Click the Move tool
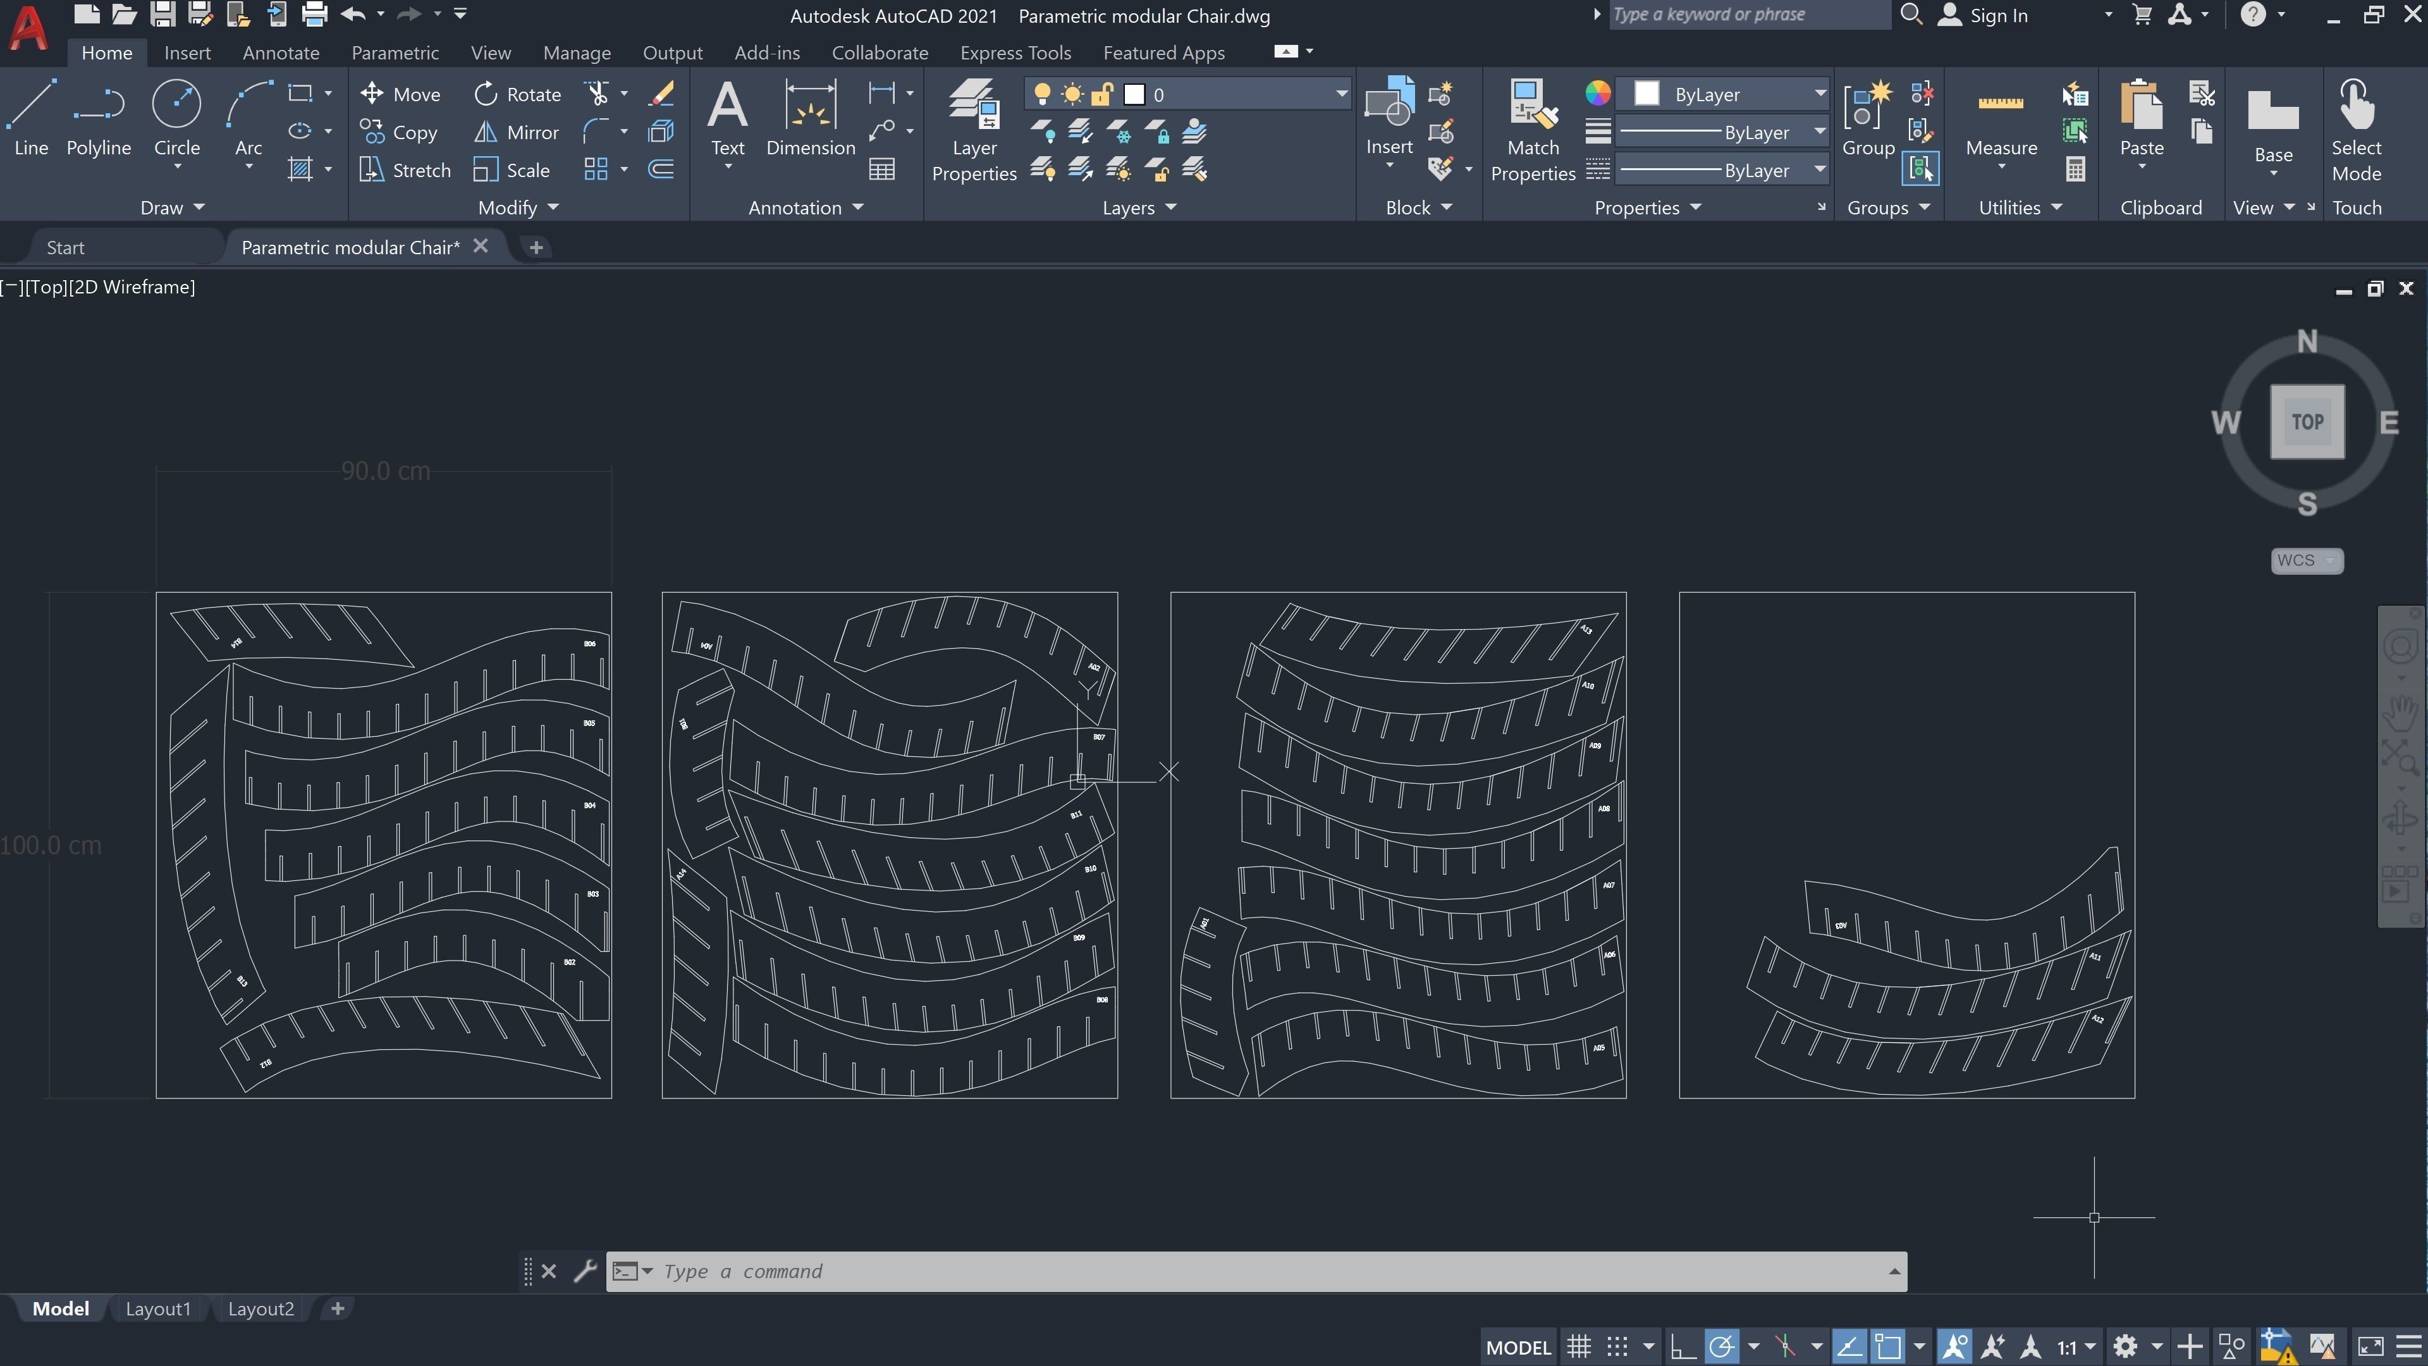Viewport: 2428px width, 1366px height. [401, 94]
